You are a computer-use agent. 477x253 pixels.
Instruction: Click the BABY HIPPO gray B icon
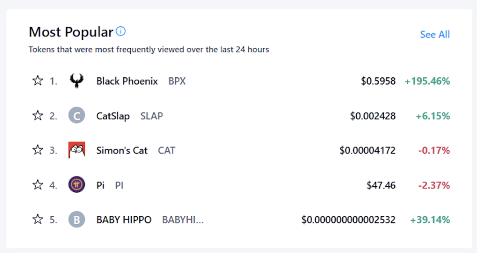coord(77,220)
